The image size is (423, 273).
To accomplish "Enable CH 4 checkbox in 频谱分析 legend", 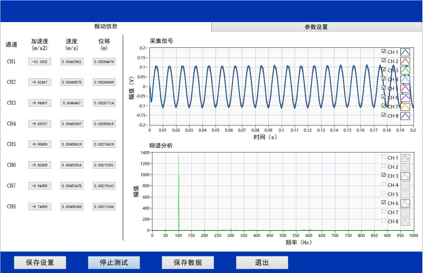I will click(x=384, y=184).
